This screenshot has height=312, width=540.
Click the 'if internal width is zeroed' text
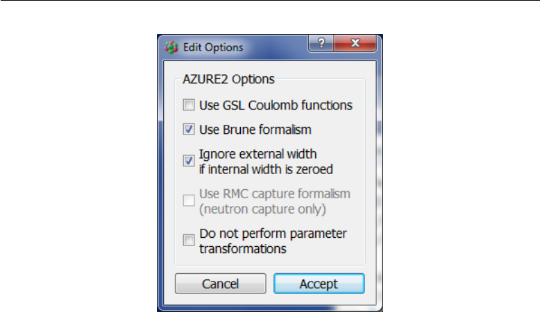click(266, 170)
